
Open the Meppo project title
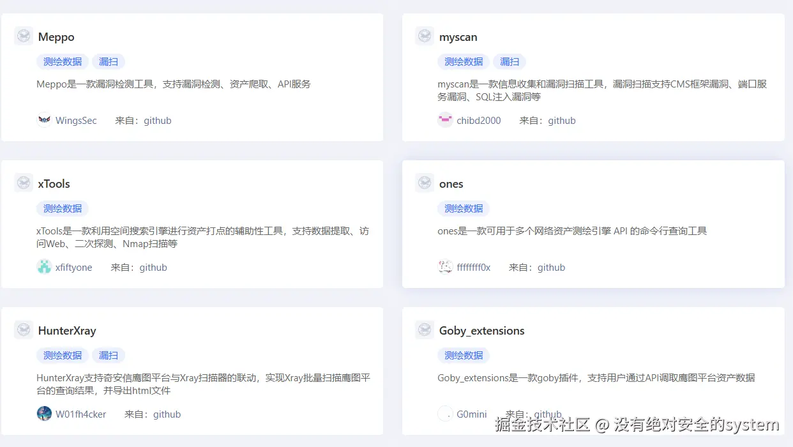tap(56, 37)
